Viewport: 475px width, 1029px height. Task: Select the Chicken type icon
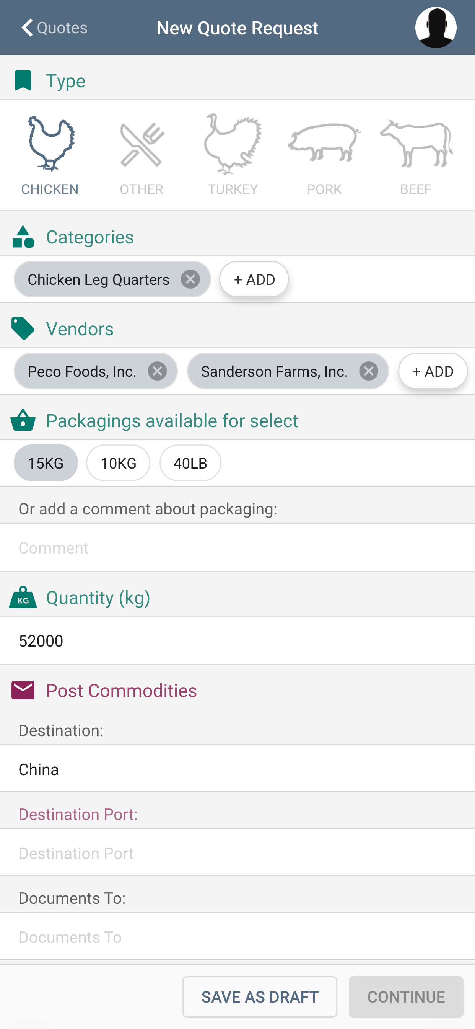(50, 144)
